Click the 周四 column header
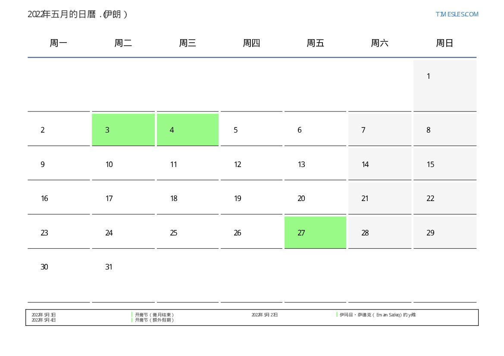The width and height of the screenshot is (504, 356). pyautogui.click(x=251, y=43)
